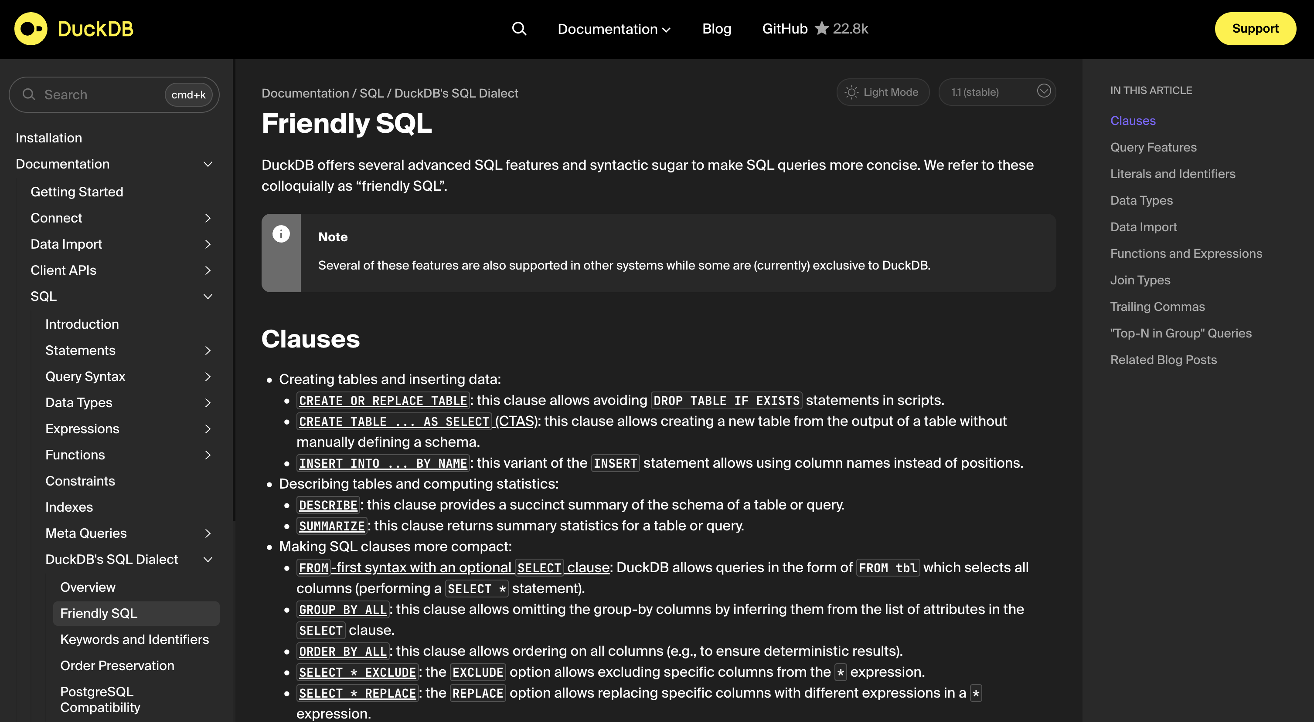
Task: Click the sidebar search magnifier icon
Action: click(x=29, y=95)
